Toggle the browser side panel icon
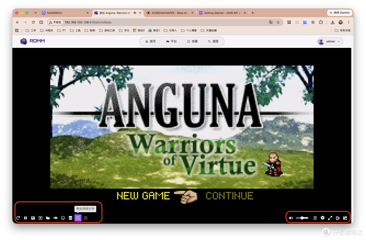Image resolution: width=366 pixels, height=240 pixels. [x=41, y=22]
